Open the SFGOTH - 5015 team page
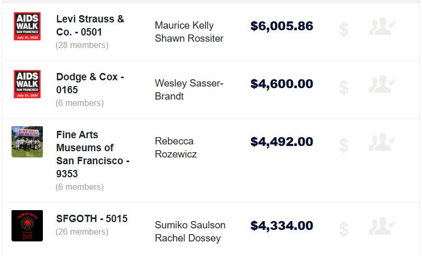422x256 pixels. (92, 219)
